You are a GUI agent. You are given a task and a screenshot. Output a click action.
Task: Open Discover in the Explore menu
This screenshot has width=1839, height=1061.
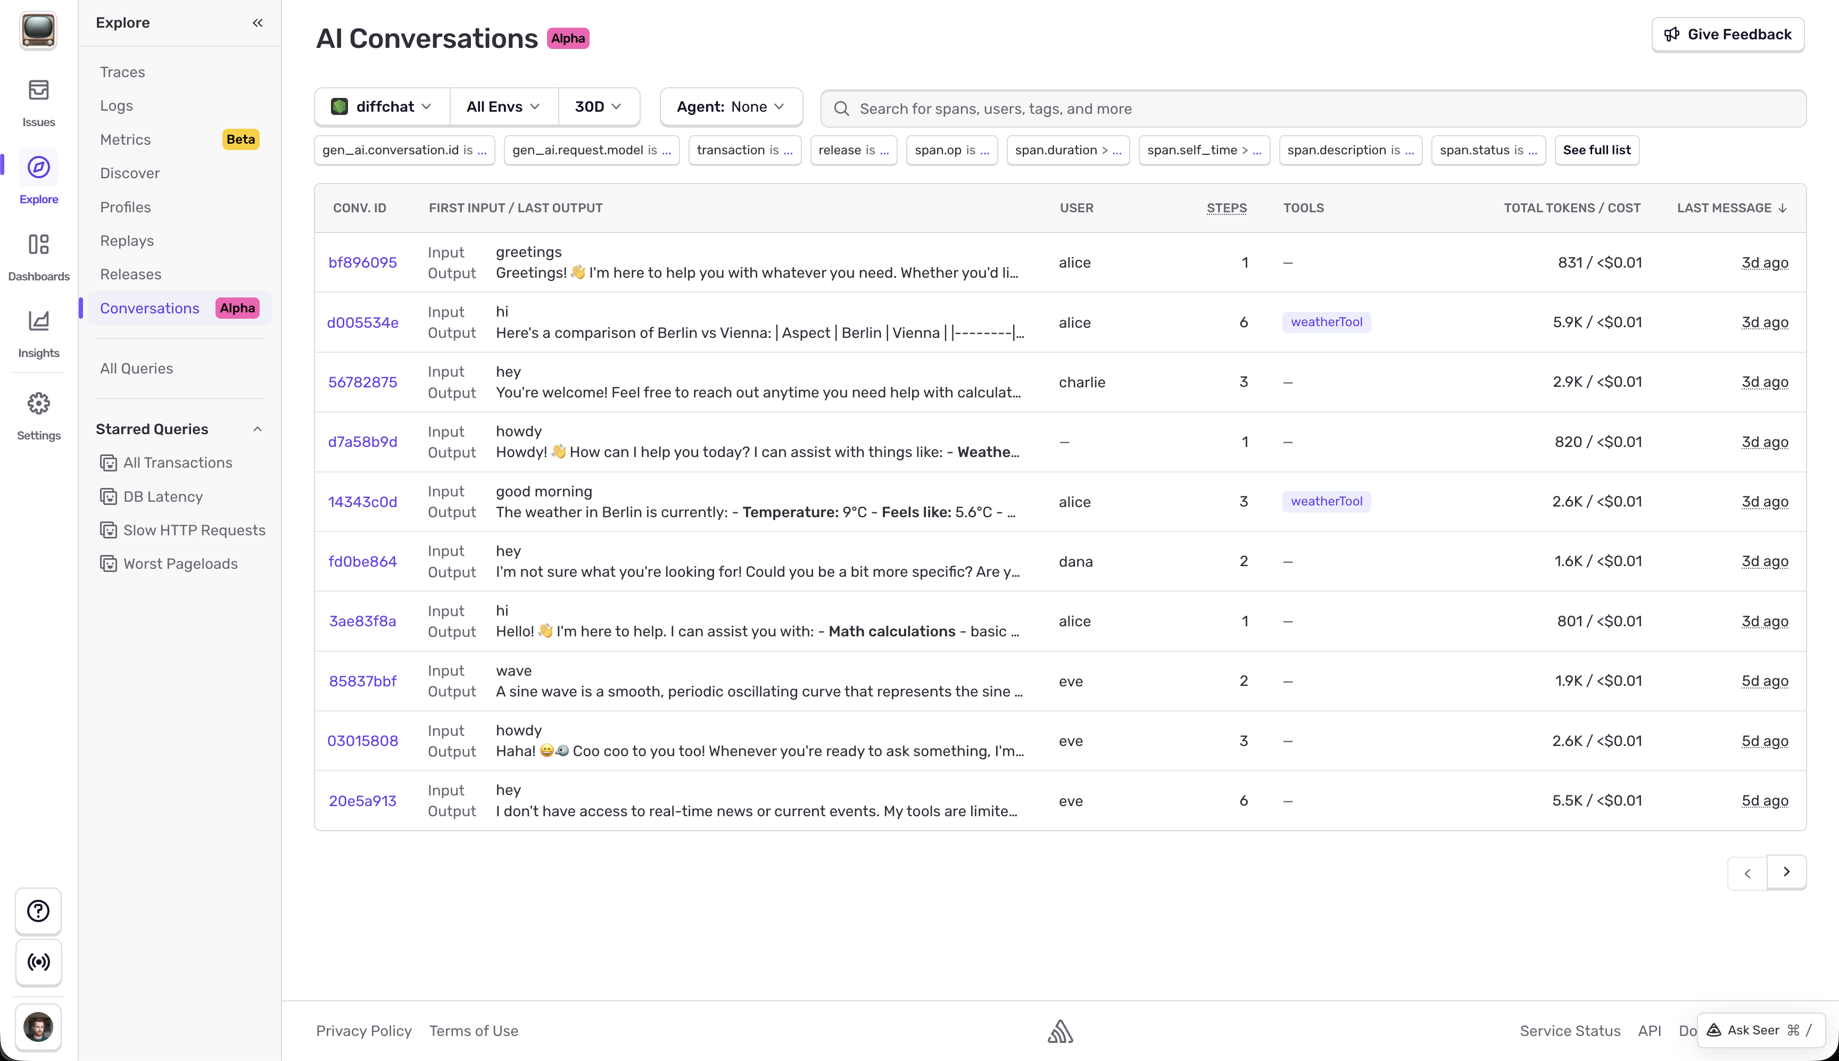tap(130, 173)
